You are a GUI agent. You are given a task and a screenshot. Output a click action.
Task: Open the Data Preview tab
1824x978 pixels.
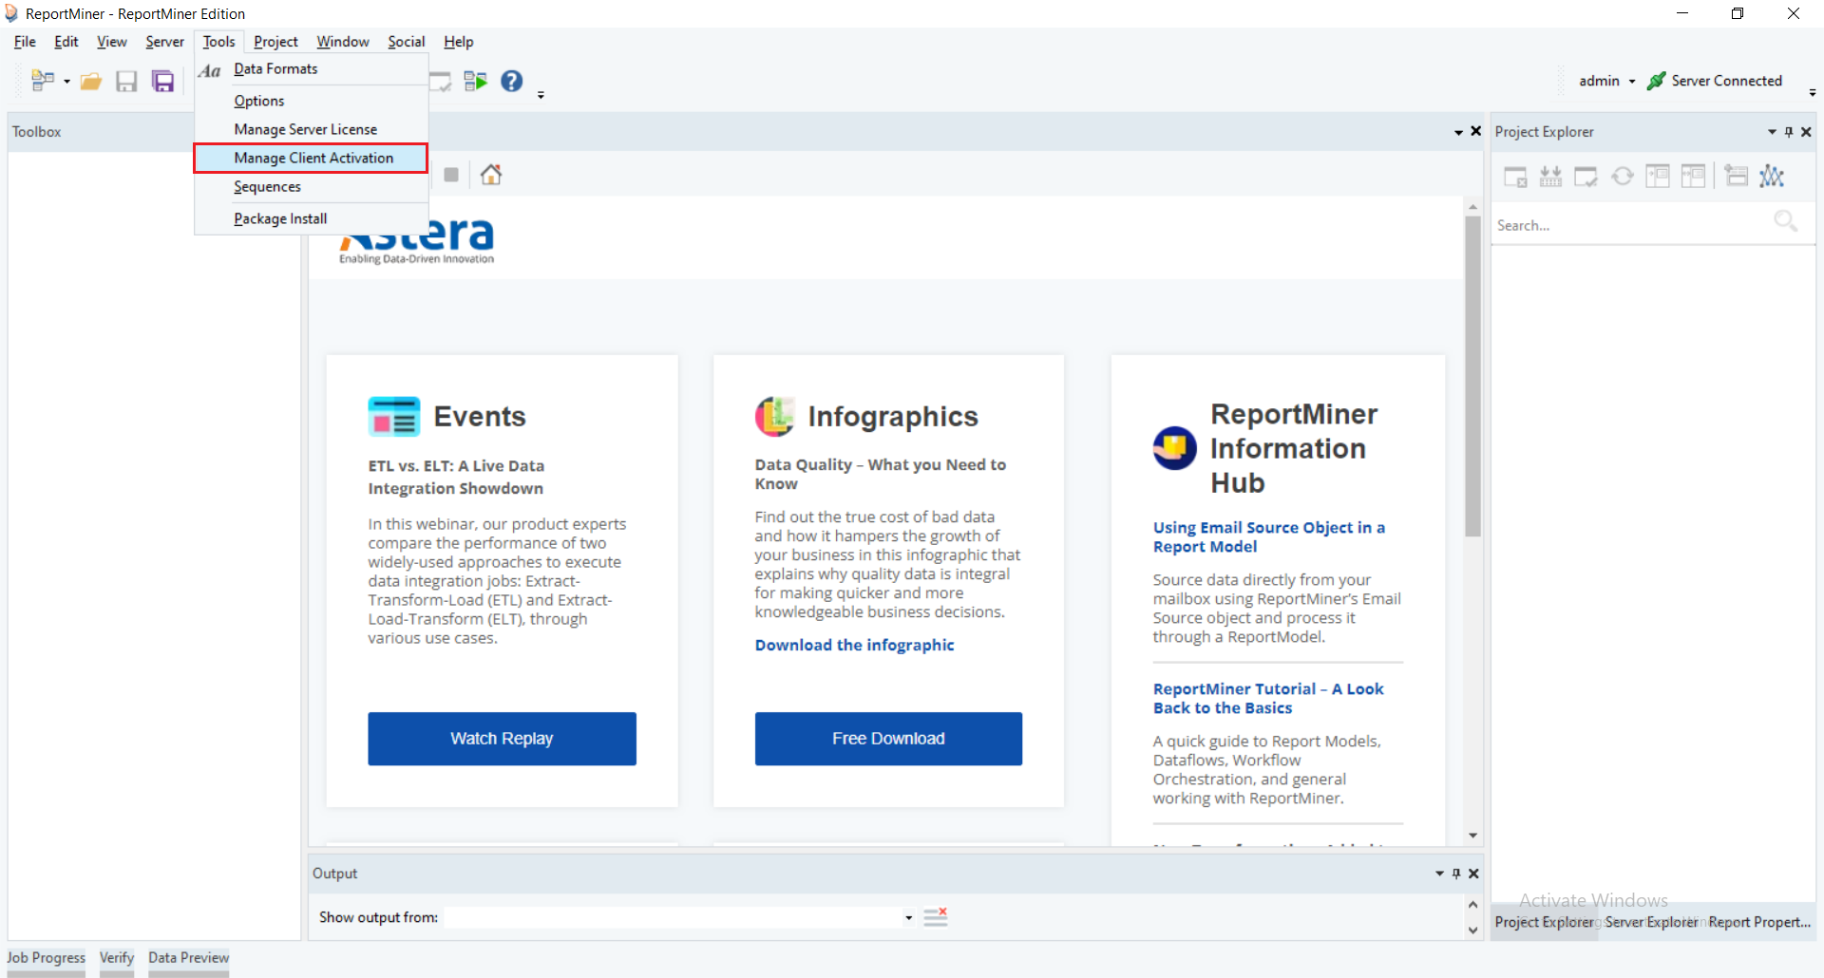coord(188,958)
